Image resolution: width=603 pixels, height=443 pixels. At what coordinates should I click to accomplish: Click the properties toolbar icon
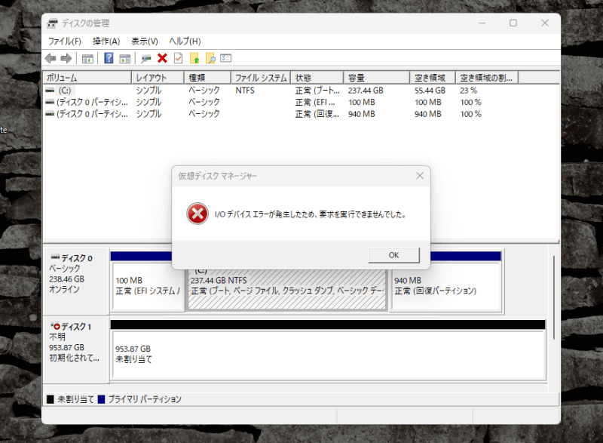(226, 58)
